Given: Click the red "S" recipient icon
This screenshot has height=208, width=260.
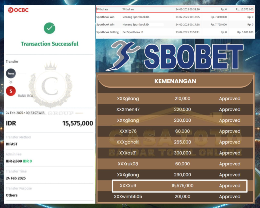Looking at the screenshot, I should pos(11,91).
